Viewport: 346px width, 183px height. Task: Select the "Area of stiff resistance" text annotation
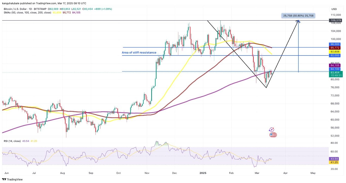click(x=139, y=53)
